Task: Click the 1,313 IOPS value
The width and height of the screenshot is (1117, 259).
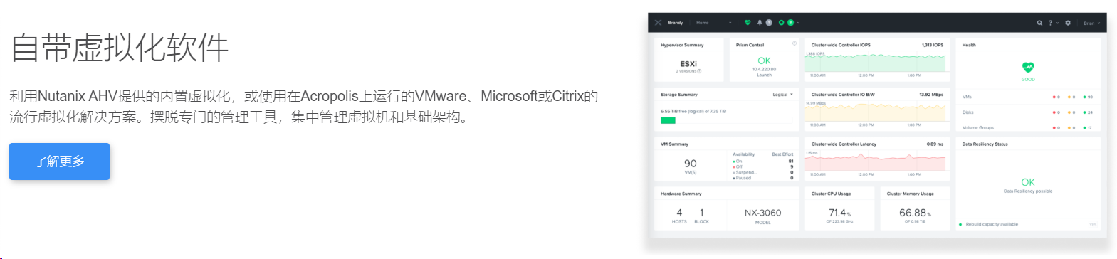Action: (x=933, y=45)
